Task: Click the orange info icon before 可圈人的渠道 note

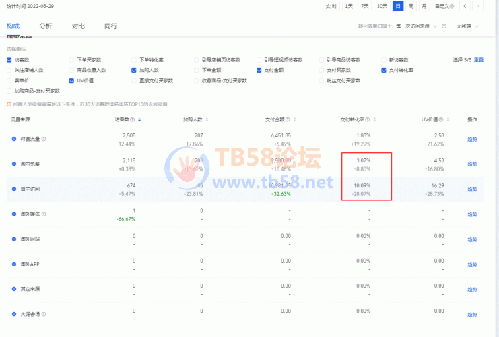Action: [x=9, y=104]
